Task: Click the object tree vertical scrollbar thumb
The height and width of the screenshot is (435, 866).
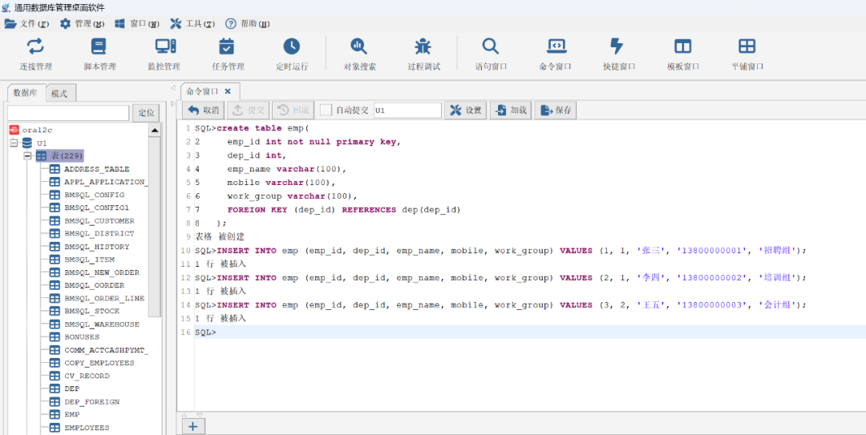Action: (155, 227)
